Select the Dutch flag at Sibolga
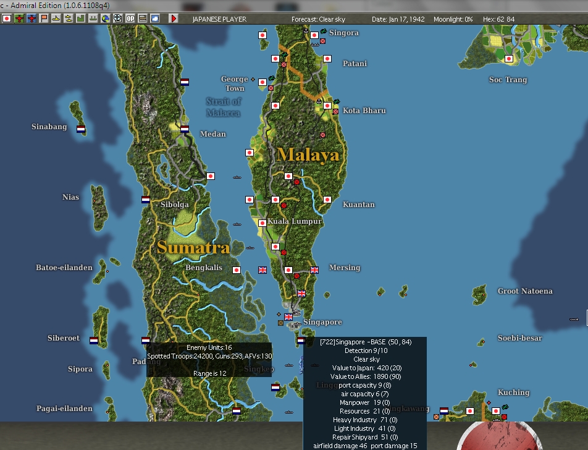The image size is (588, 450). [x=146, y=200]
